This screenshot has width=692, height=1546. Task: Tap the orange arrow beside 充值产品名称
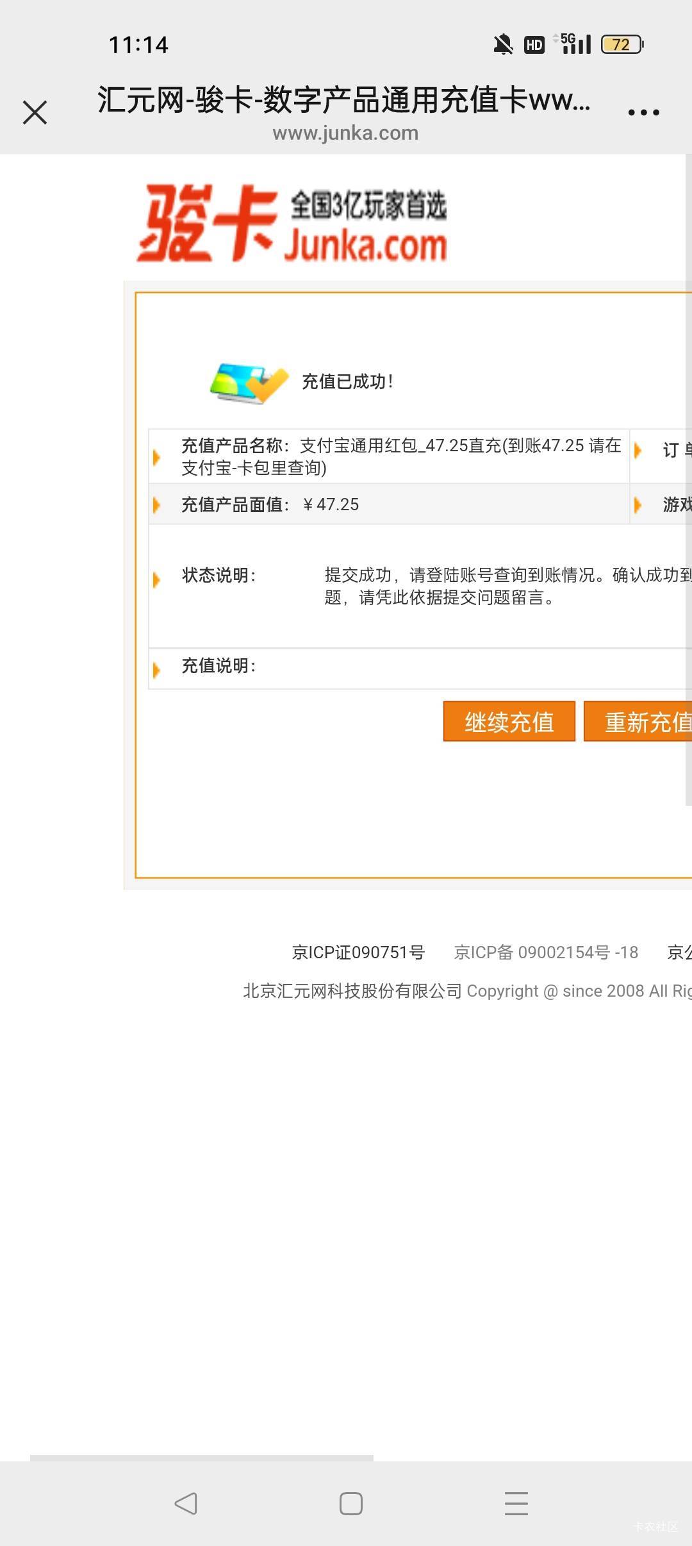coord(156,457)
